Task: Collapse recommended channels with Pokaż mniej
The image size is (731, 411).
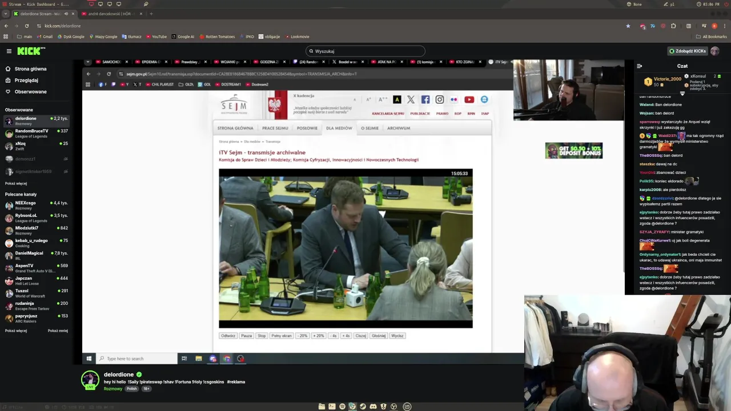Action: pos(58,331)
